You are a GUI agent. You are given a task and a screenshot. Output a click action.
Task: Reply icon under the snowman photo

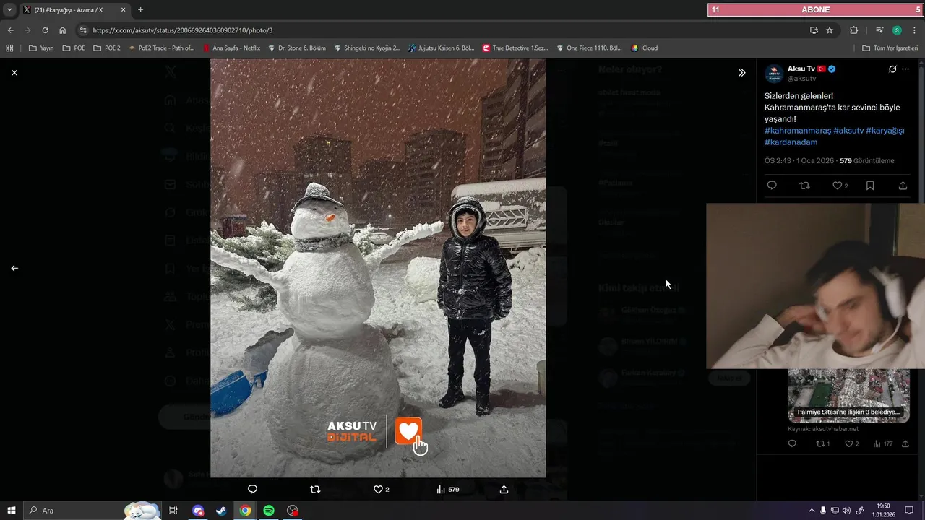(x=252, y=489)
